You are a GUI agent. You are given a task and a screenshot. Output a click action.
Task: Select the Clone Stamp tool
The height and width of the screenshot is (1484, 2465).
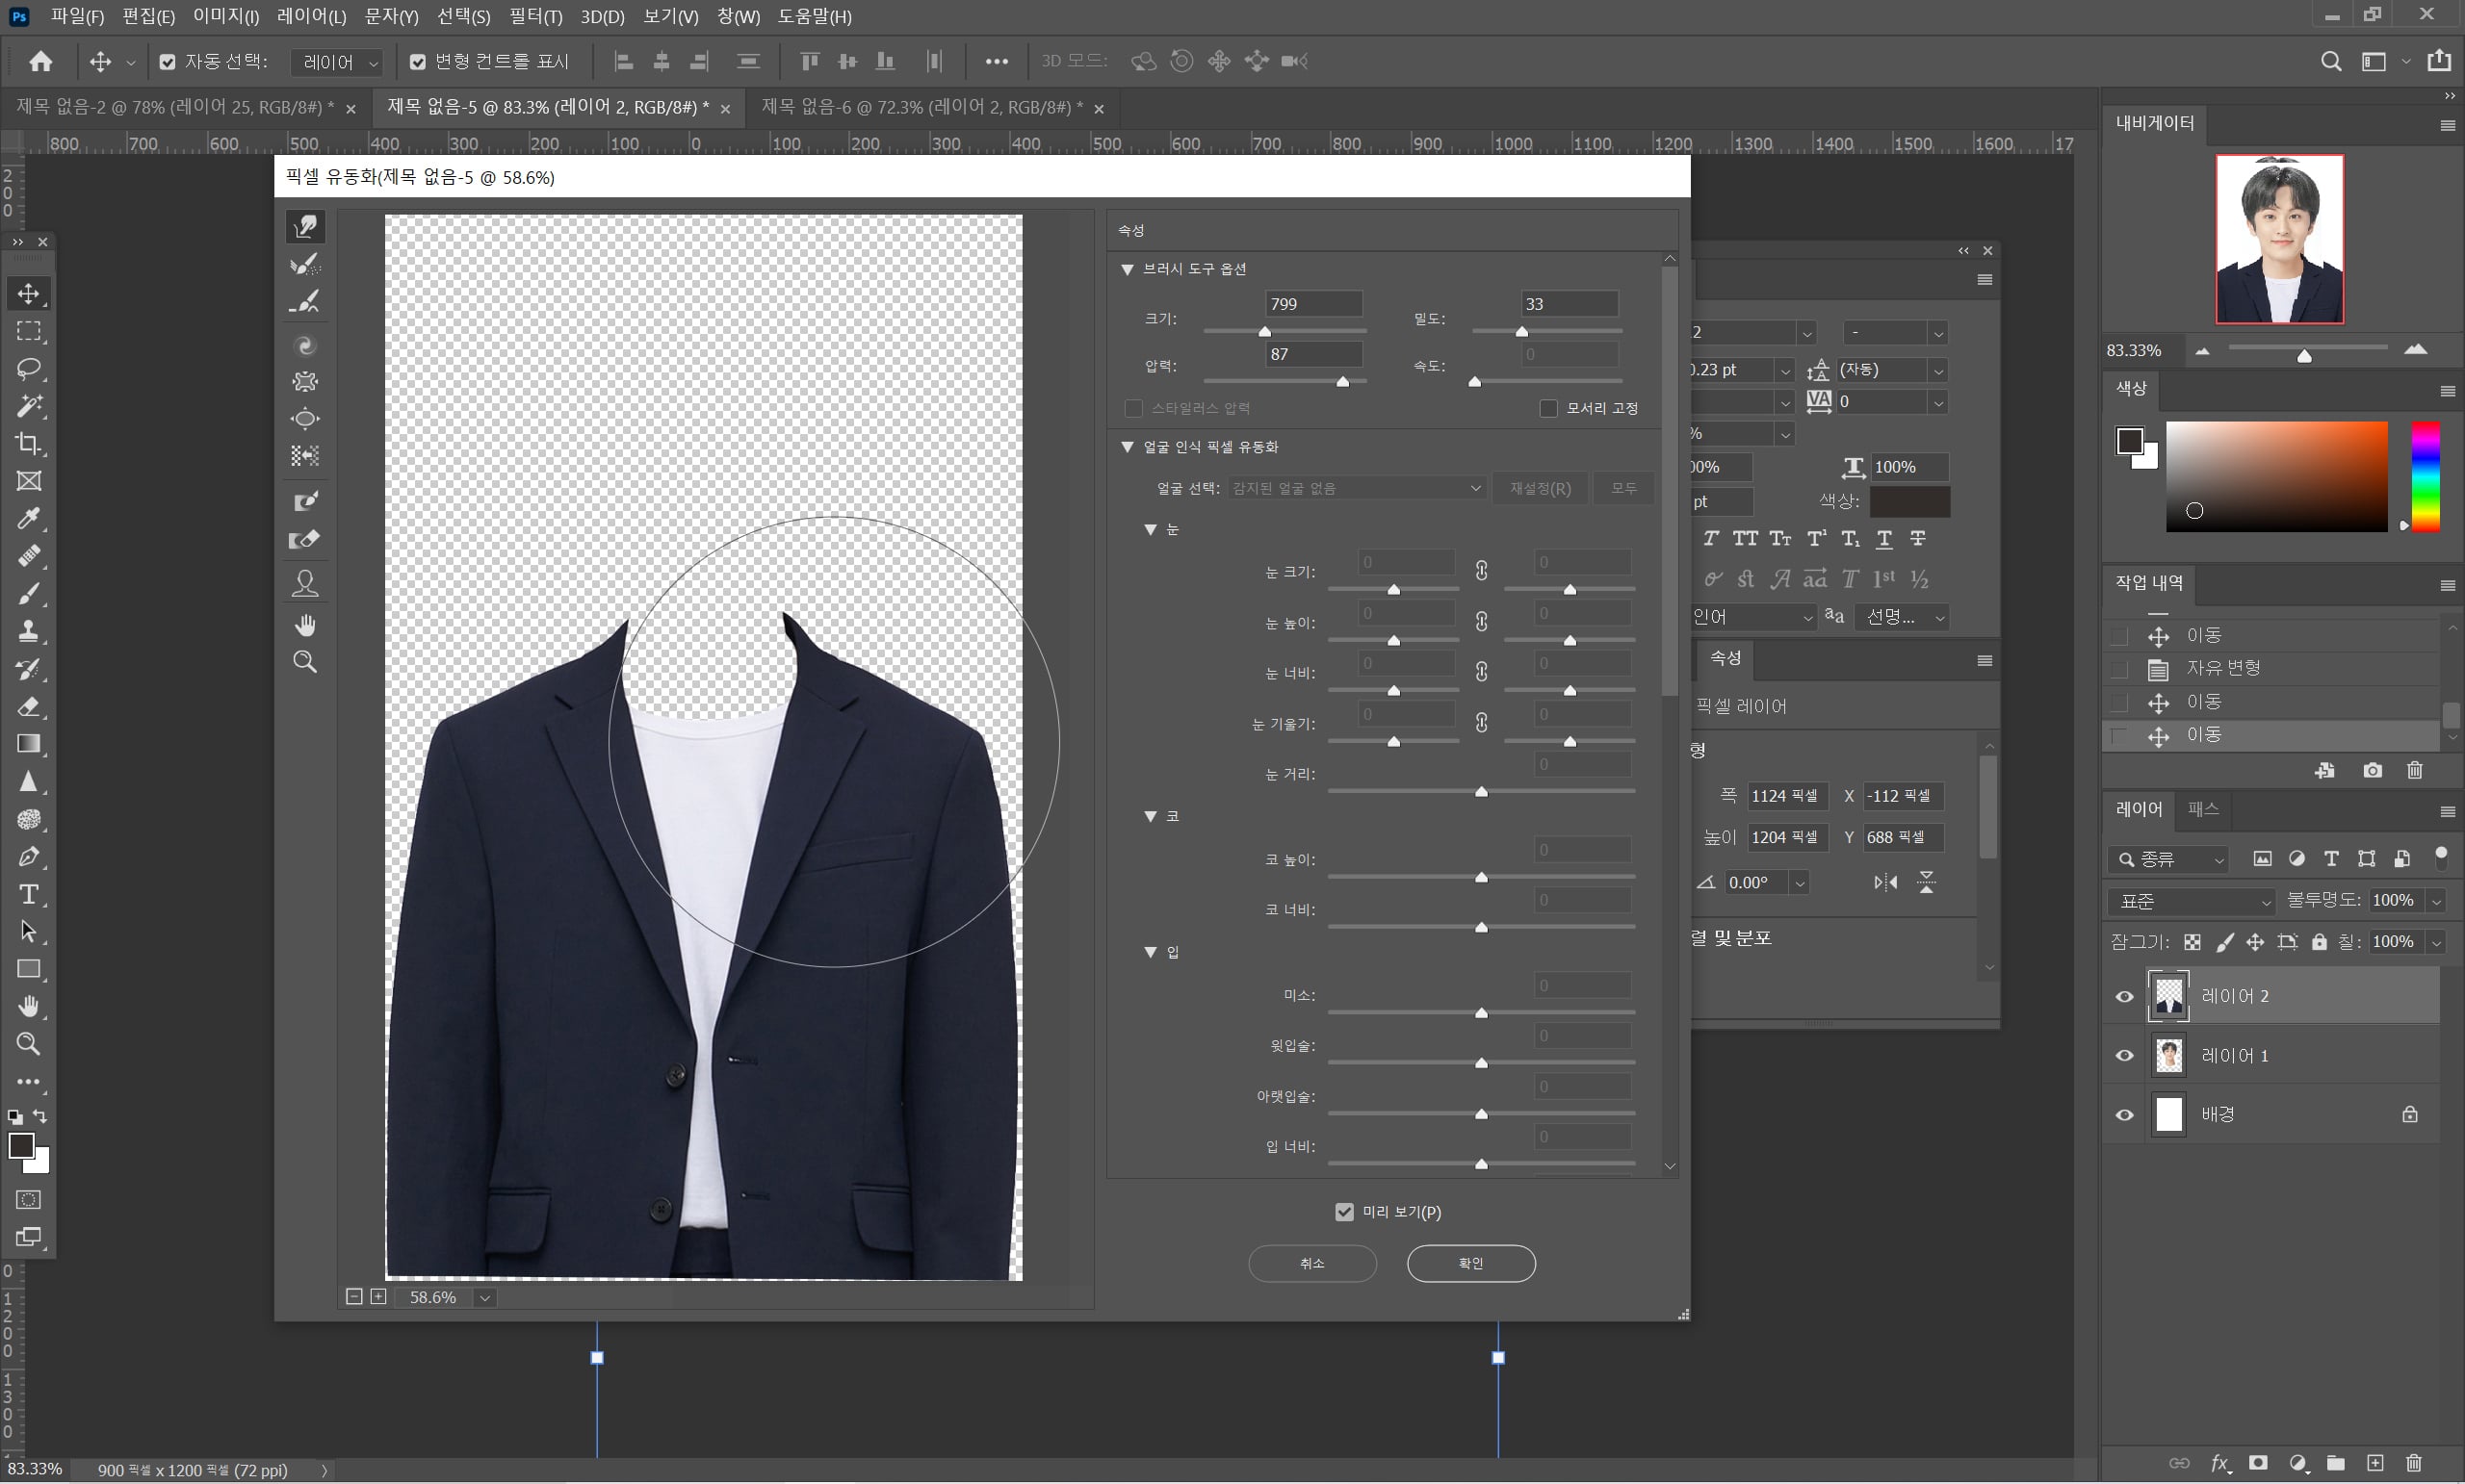tap(29, 631)
